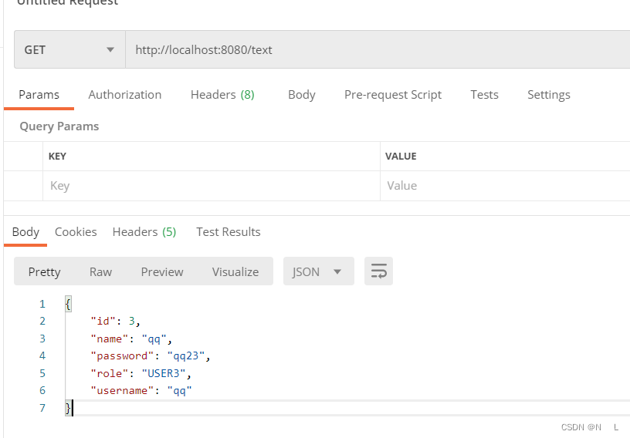Open the GET method dropdown
Image resolution: width=630 pixels, height=438 pixels.
tap(70, 50)
